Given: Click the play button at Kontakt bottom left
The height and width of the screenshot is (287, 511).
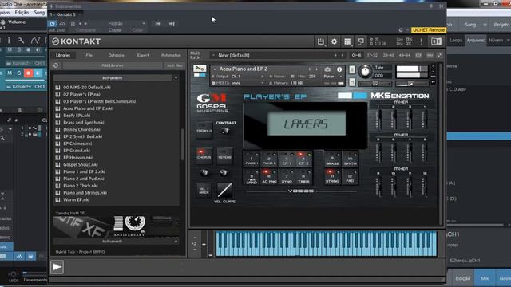Looking at the screenshot, I should 57,267.
